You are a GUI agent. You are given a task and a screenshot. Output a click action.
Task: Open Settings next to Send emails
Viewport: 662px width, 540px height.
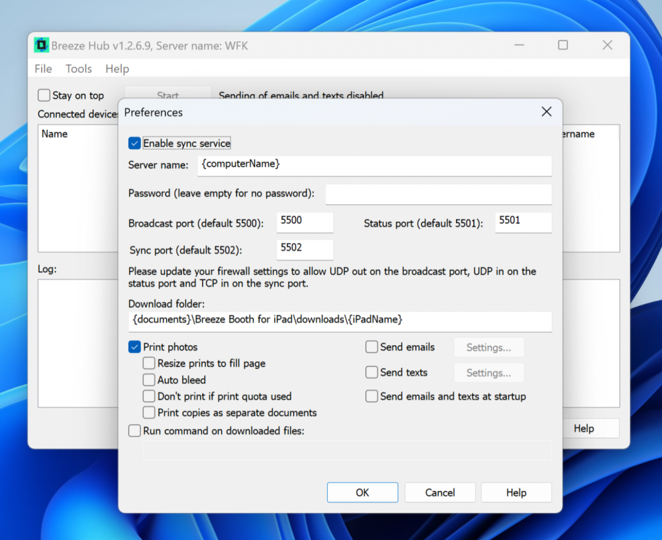coord(489,347)
